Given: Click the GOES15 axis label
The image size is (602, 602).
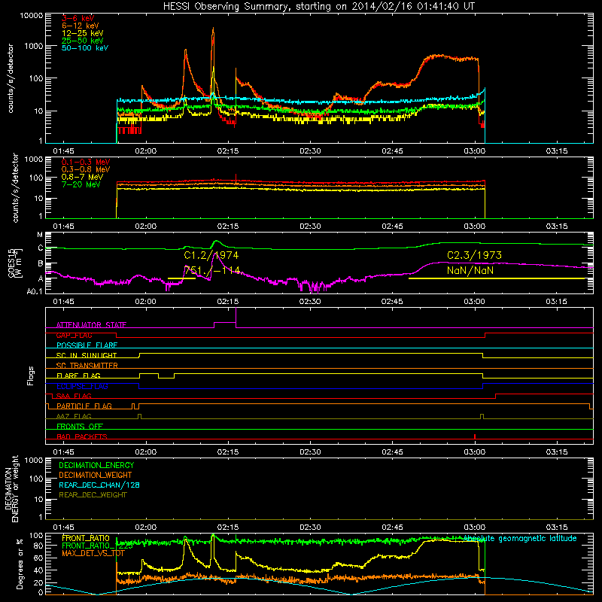Looking at the screenshot, I should click(x=11, y=263).
